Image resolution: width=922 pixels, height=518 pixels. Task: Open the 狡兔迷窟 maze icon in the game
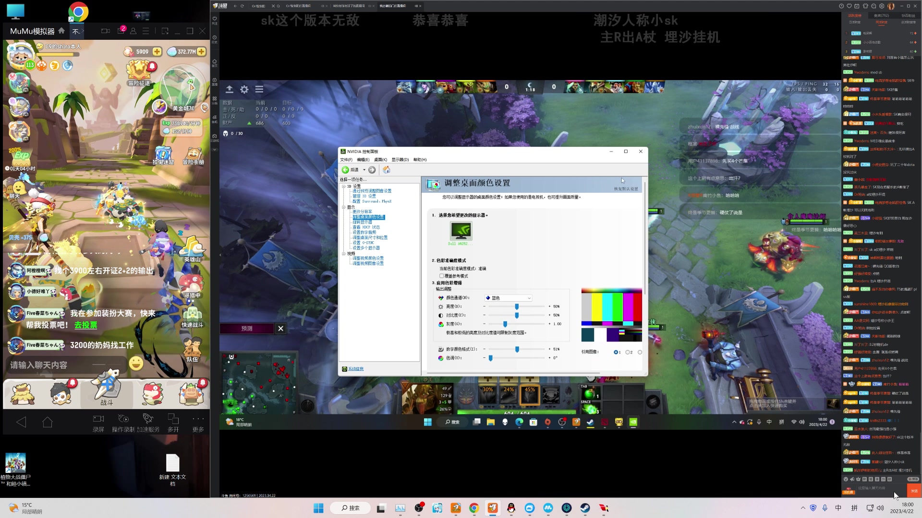coord(163,156)
